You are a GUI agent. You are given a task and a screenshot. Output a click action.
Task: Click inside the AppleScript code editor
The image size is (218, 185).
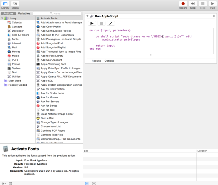click(151, 41)
